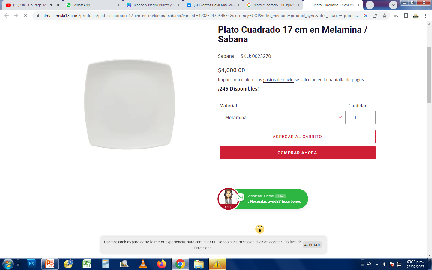The width and height of the screenshot is (432, 270).
Task: Open the Chrome three-dot menu
Action: 425,16
